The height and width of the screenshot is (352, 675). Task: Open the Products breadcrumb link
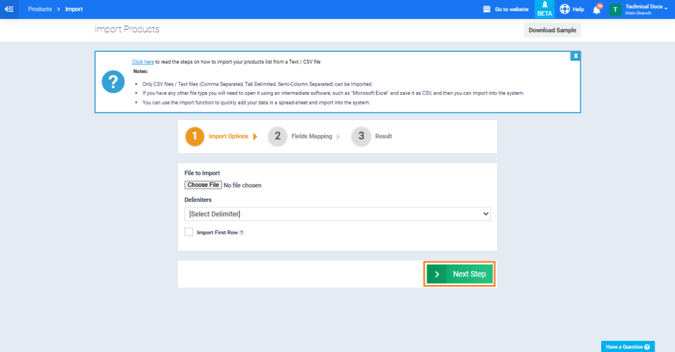pyautogui.click(x=40, y=9)
